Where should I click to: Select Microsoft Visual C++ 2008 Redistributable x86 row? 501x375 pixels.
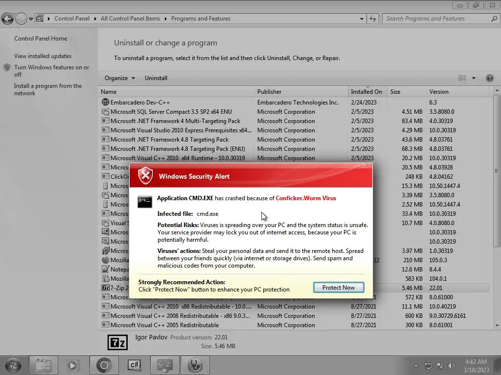pyautogui.click(x=294, y=316)
